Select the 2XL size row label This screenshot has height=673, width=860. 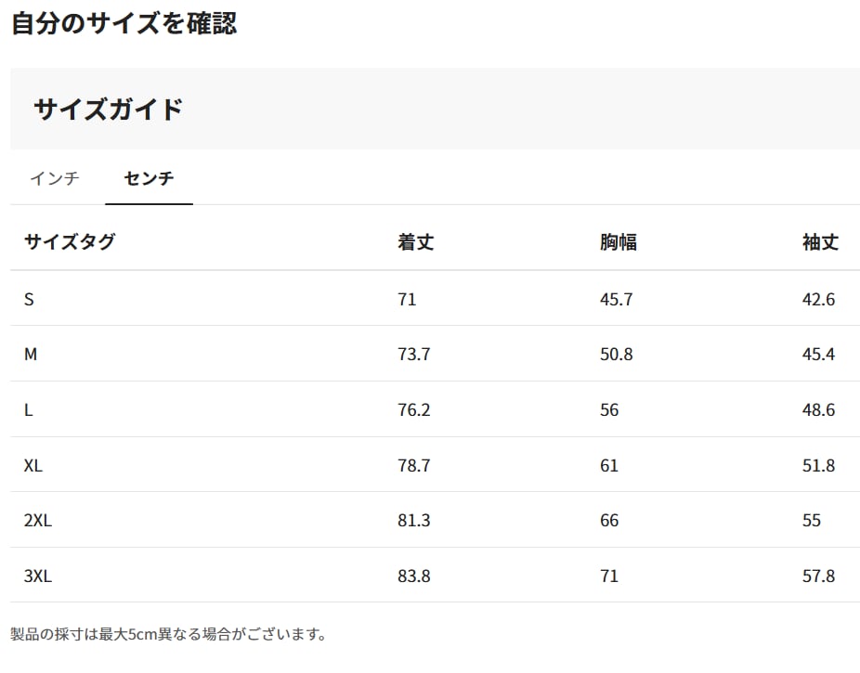pyautogui.click(x=38, y=521)
